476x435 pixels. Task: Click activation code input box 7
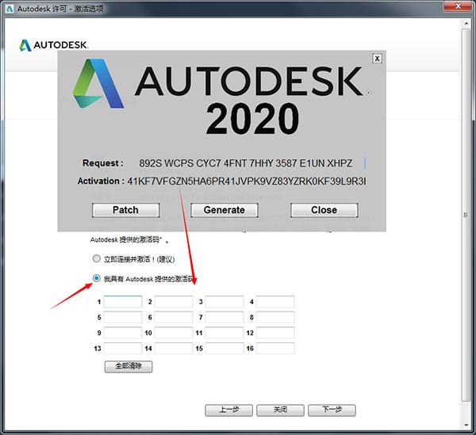(x=225, y=317)
